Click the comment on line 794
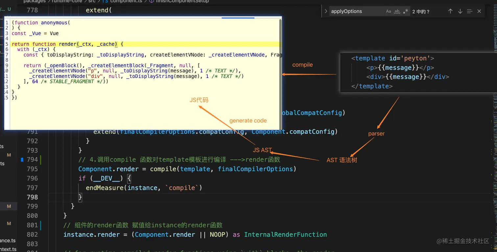 [179, 160]
